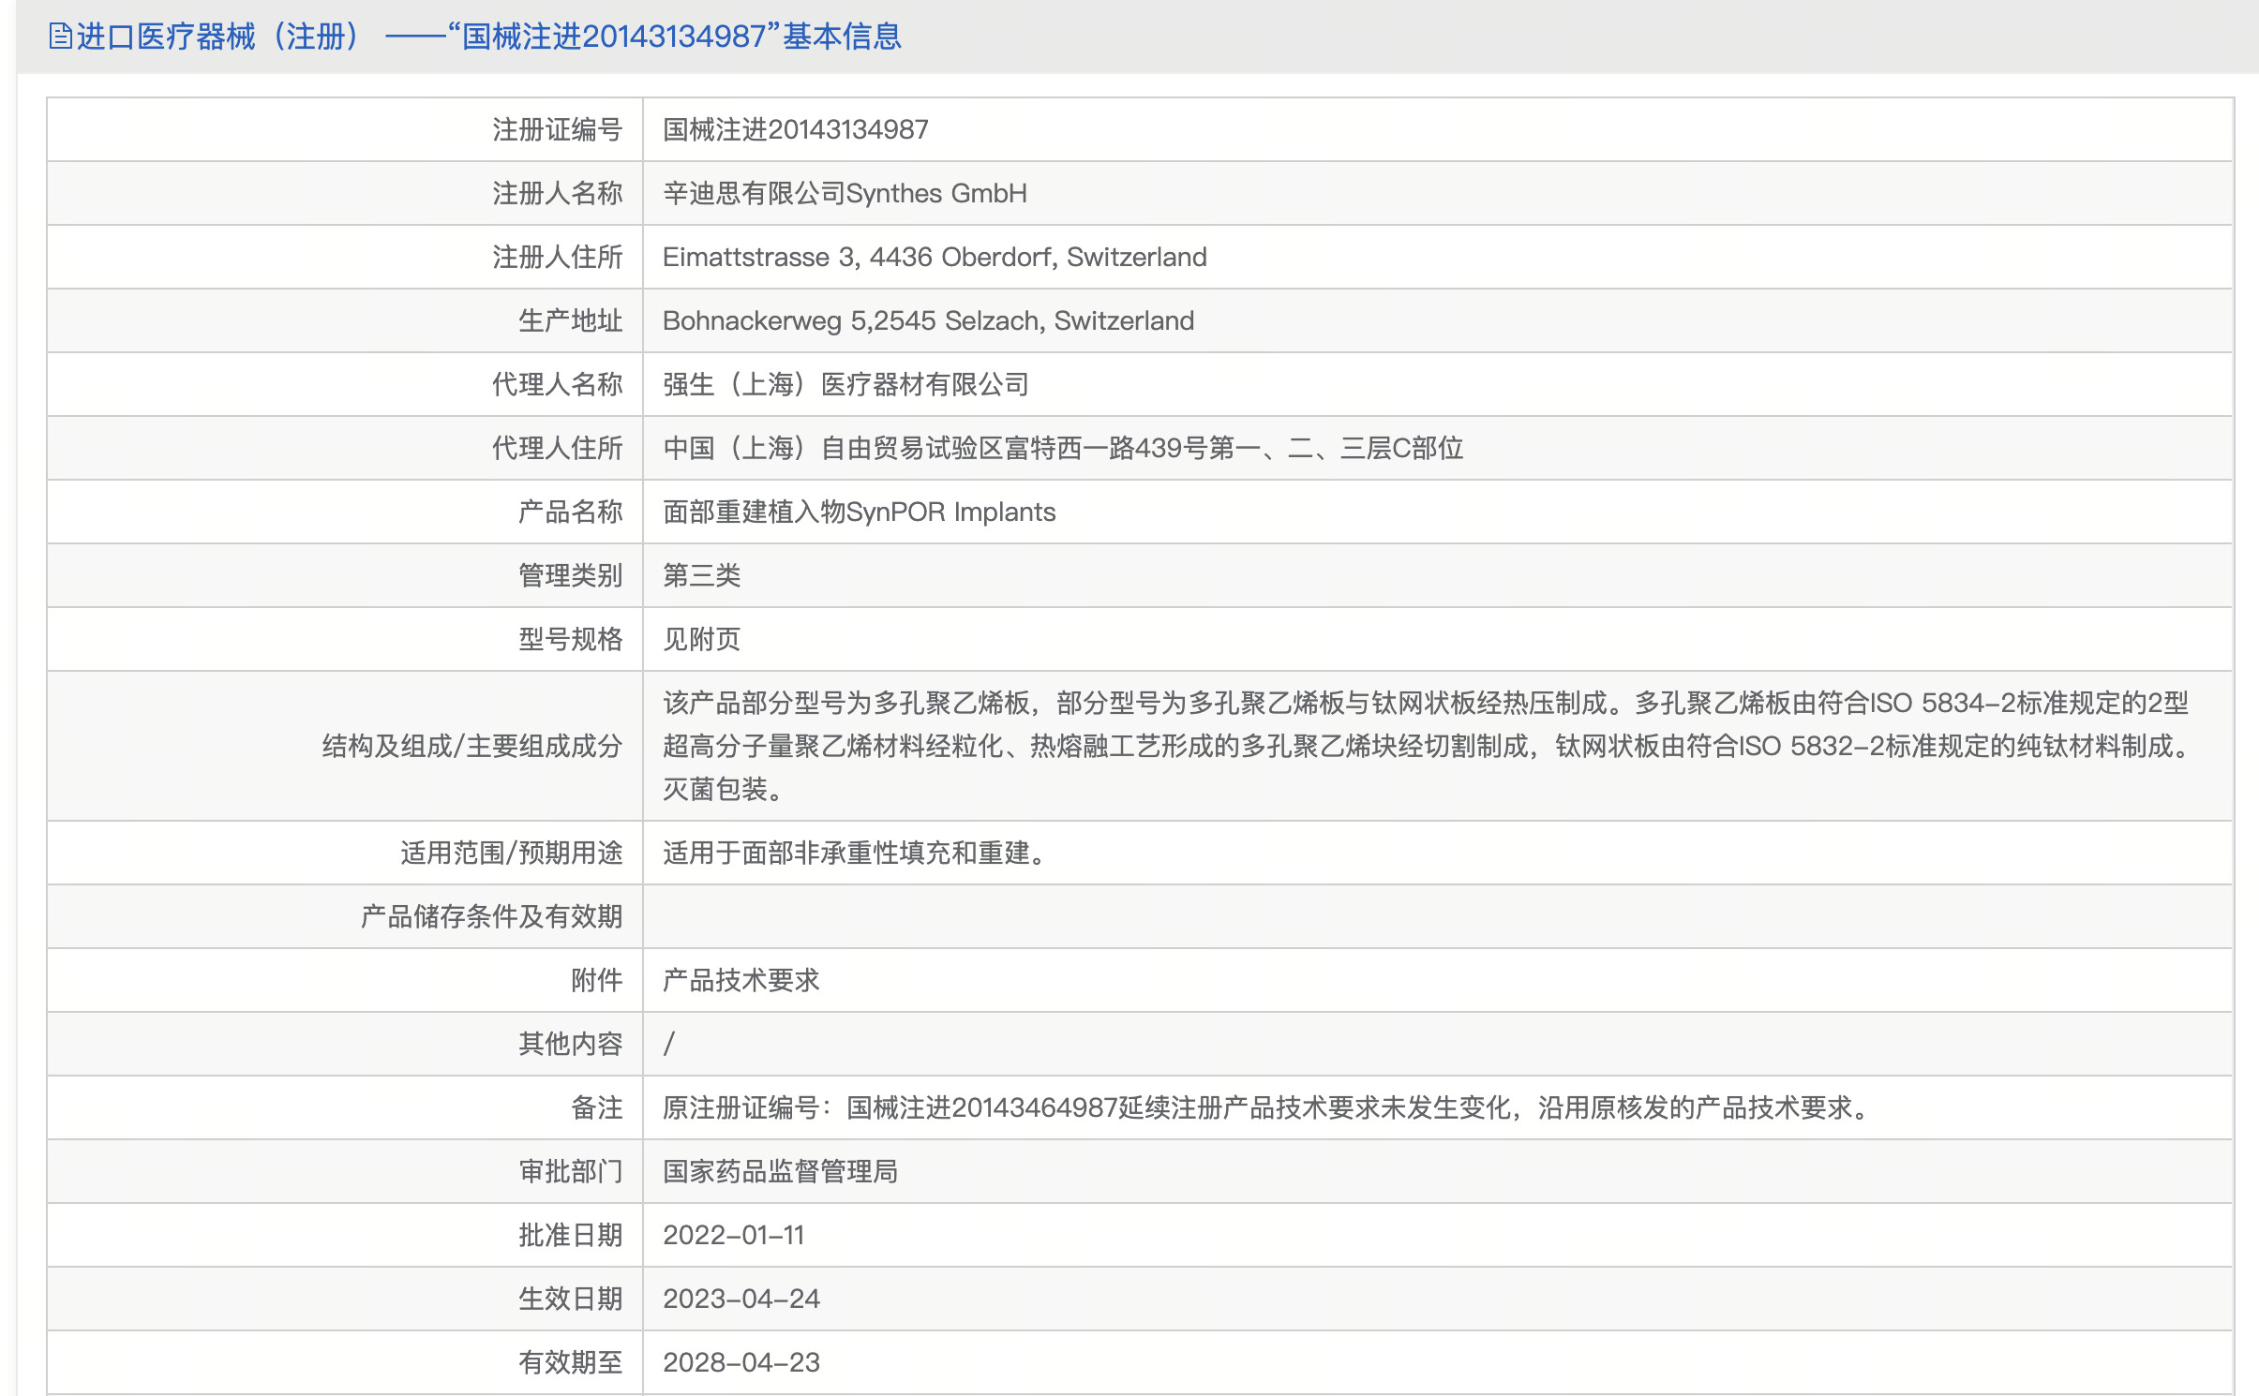Viewport: 2259px width, 1396px height.
Task: Click the label 代理人住所
Action: pos(558,448)
